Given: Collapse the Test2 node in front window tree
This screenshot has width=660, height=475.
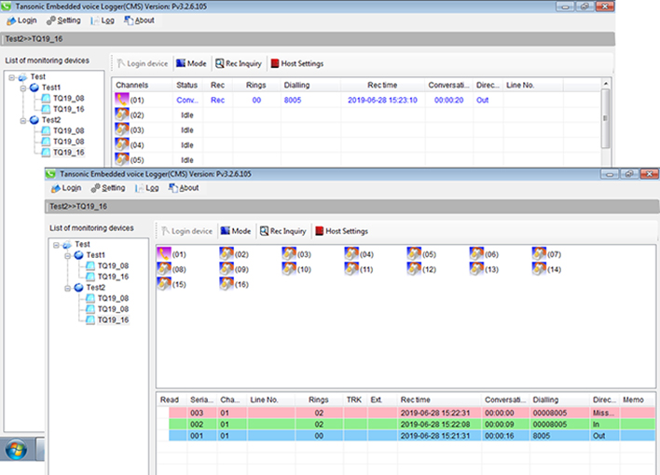Looking at the screenshot, I should click(68, 288).
